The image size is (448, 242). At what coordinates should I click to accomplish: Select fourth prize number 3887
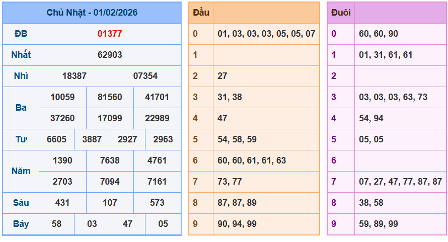coord(92,139)
